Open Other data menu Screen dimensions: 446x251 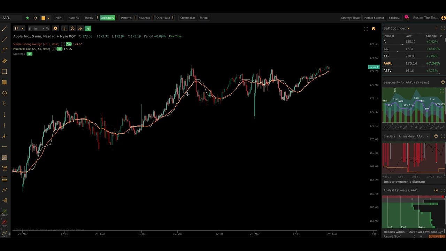click(x=163, y=18)
